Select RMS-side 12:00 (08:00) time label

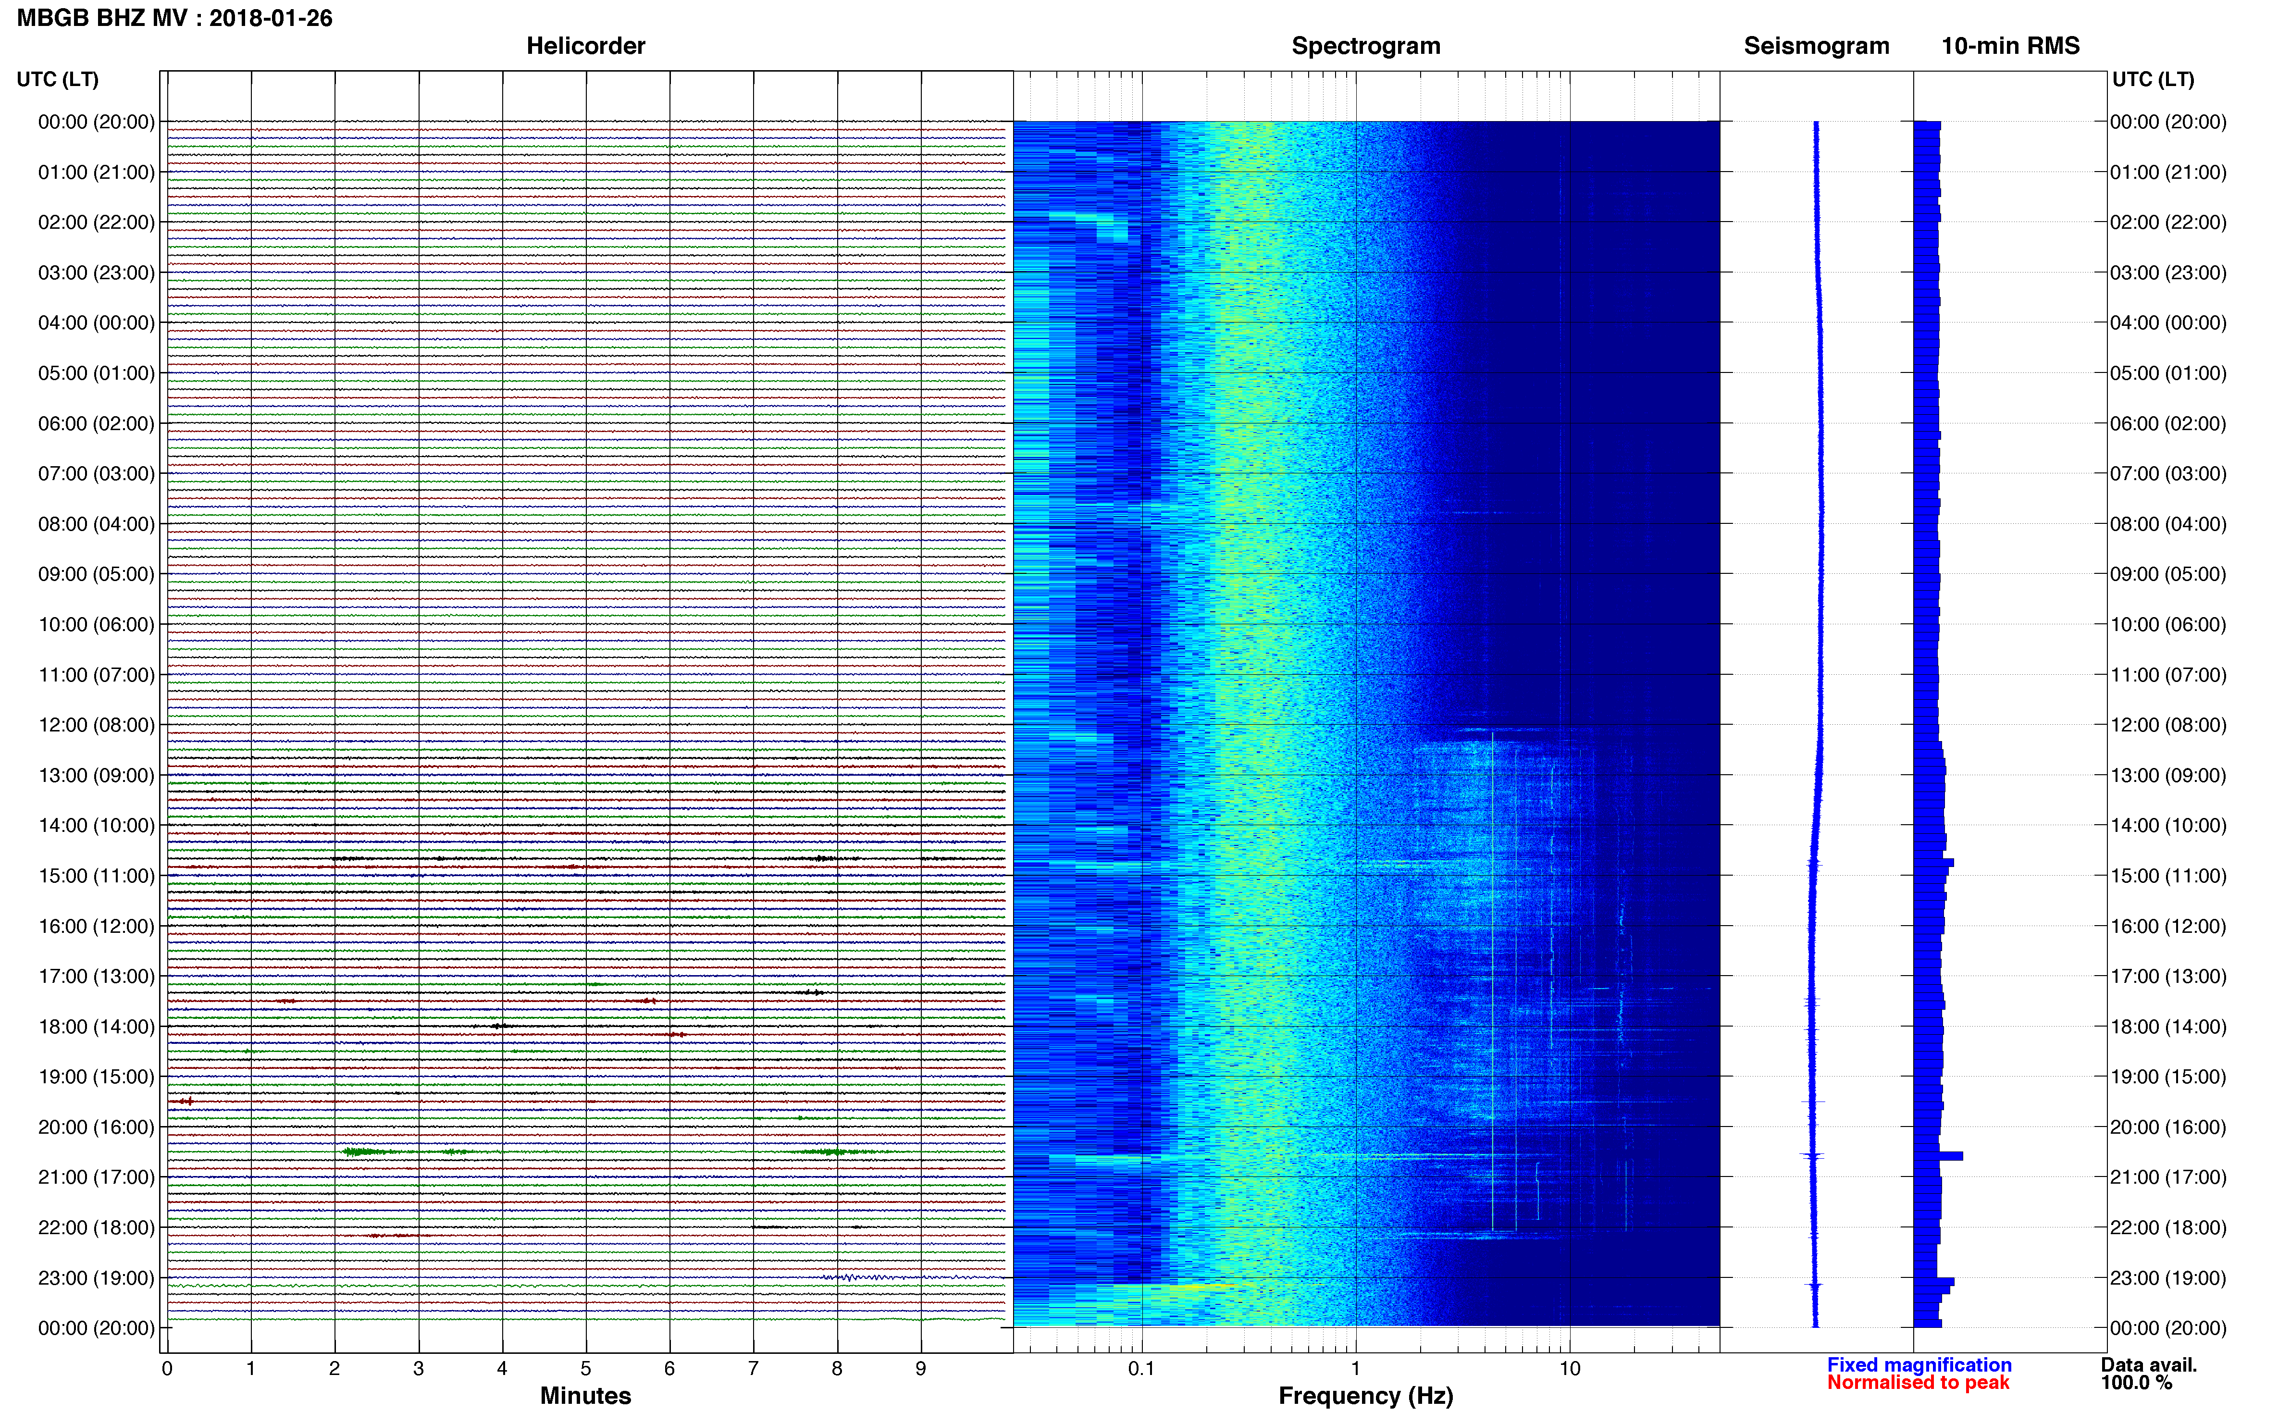pos(2168,725)
